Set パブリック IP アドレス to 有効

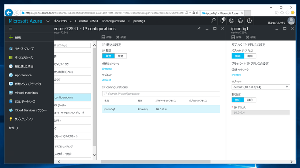click(x=250, y=56)
